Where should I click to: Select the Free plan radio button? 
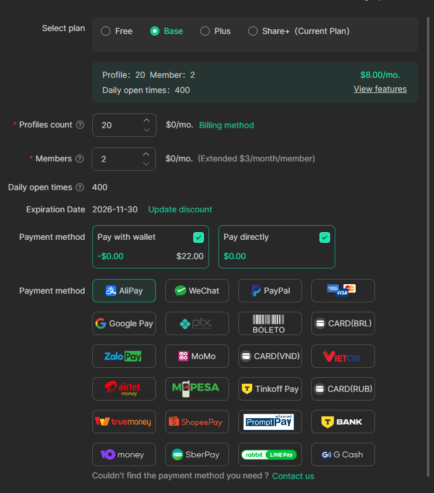pos(106,31)
